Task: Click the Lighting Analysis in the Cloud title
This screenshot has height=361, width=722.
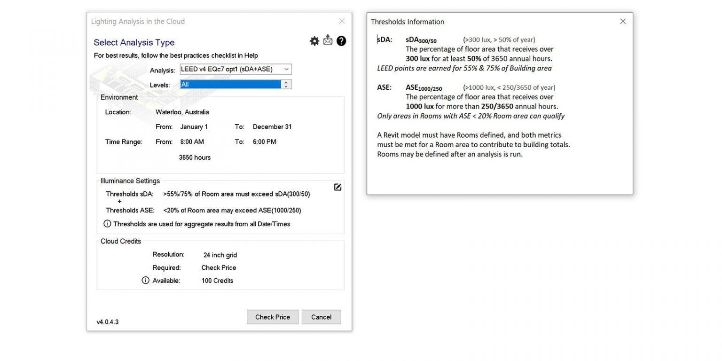Action: pyautogui.click(x=138, y=22)
